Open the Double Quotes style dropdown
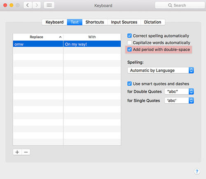206x179 pixels. (x=179, y=91)
